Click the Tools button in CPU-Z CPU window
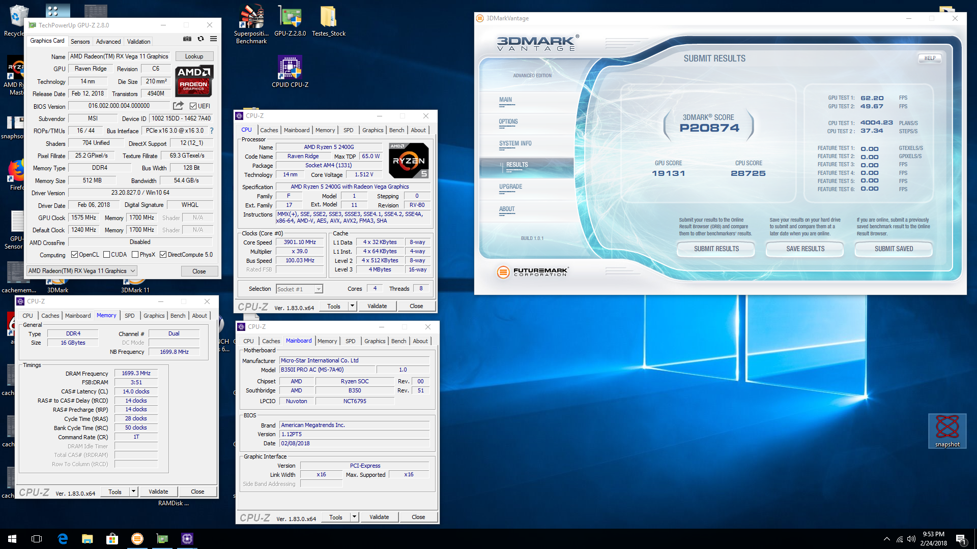 334,306
